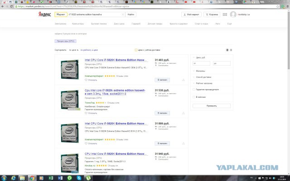
Task: Click the Маркет tag in the search box
Action: [x=61, y=14]
